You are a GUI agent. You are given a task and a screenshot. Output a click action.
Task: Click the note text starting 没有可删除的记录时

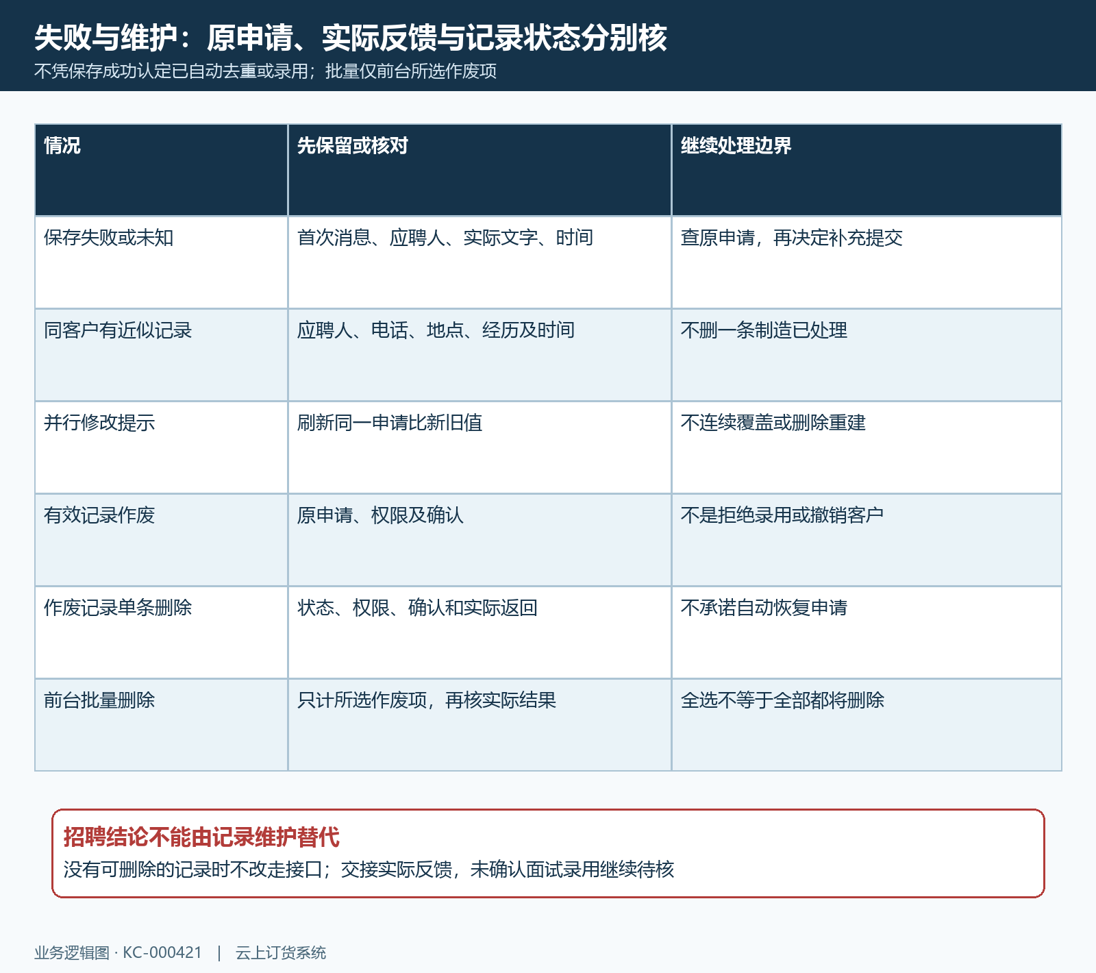pyautogui.click(x=369, y=870)
